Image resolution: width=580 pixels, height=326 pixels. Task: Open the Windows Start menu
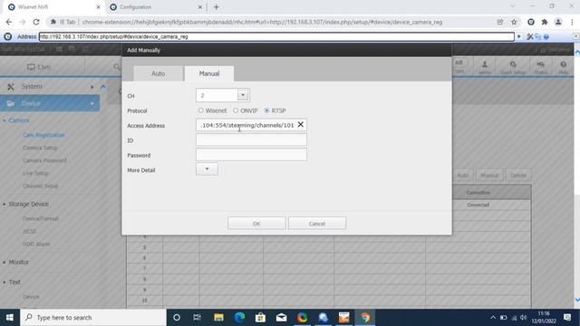click(10, 318)
